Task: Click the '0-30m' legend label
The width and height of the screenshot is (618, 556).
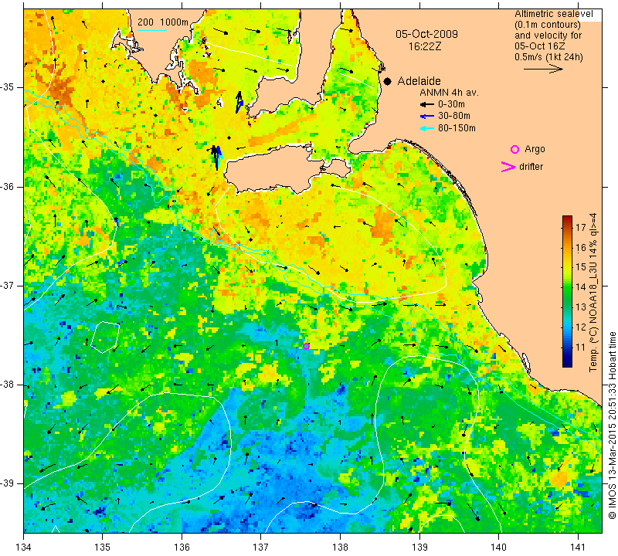Action: point(451,104)
